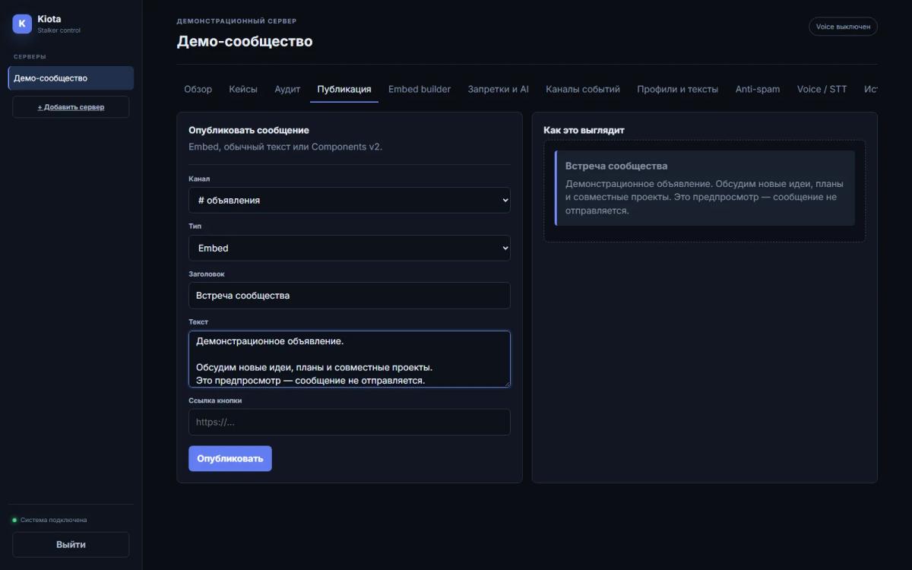Click the Embed, обычный текст description line

pos(286,147)
